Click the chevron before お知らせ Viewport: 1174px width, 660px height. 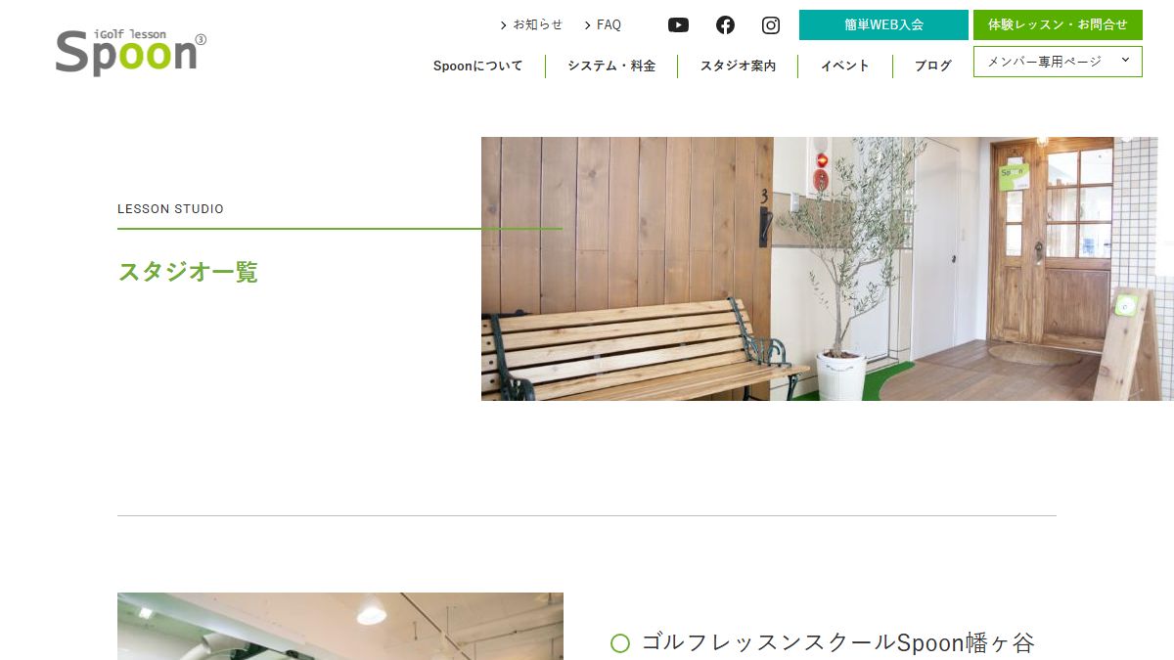504,25
